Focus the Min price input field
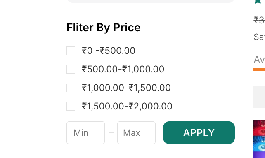Screen dimensions: 265x158 pyautogui.click(x=86, y=133)
